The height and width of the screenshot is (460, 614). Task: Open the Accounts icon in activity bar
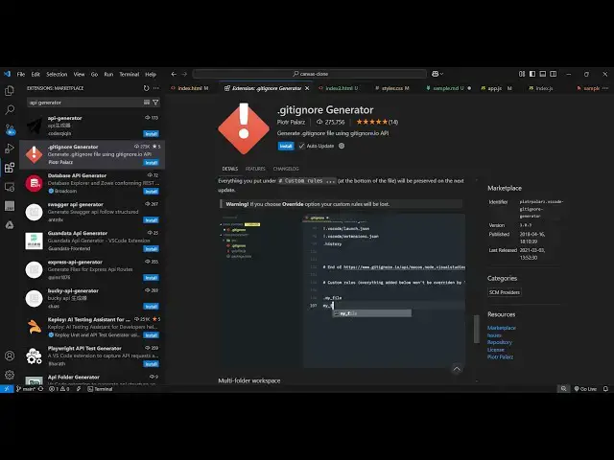coord(10,356)
